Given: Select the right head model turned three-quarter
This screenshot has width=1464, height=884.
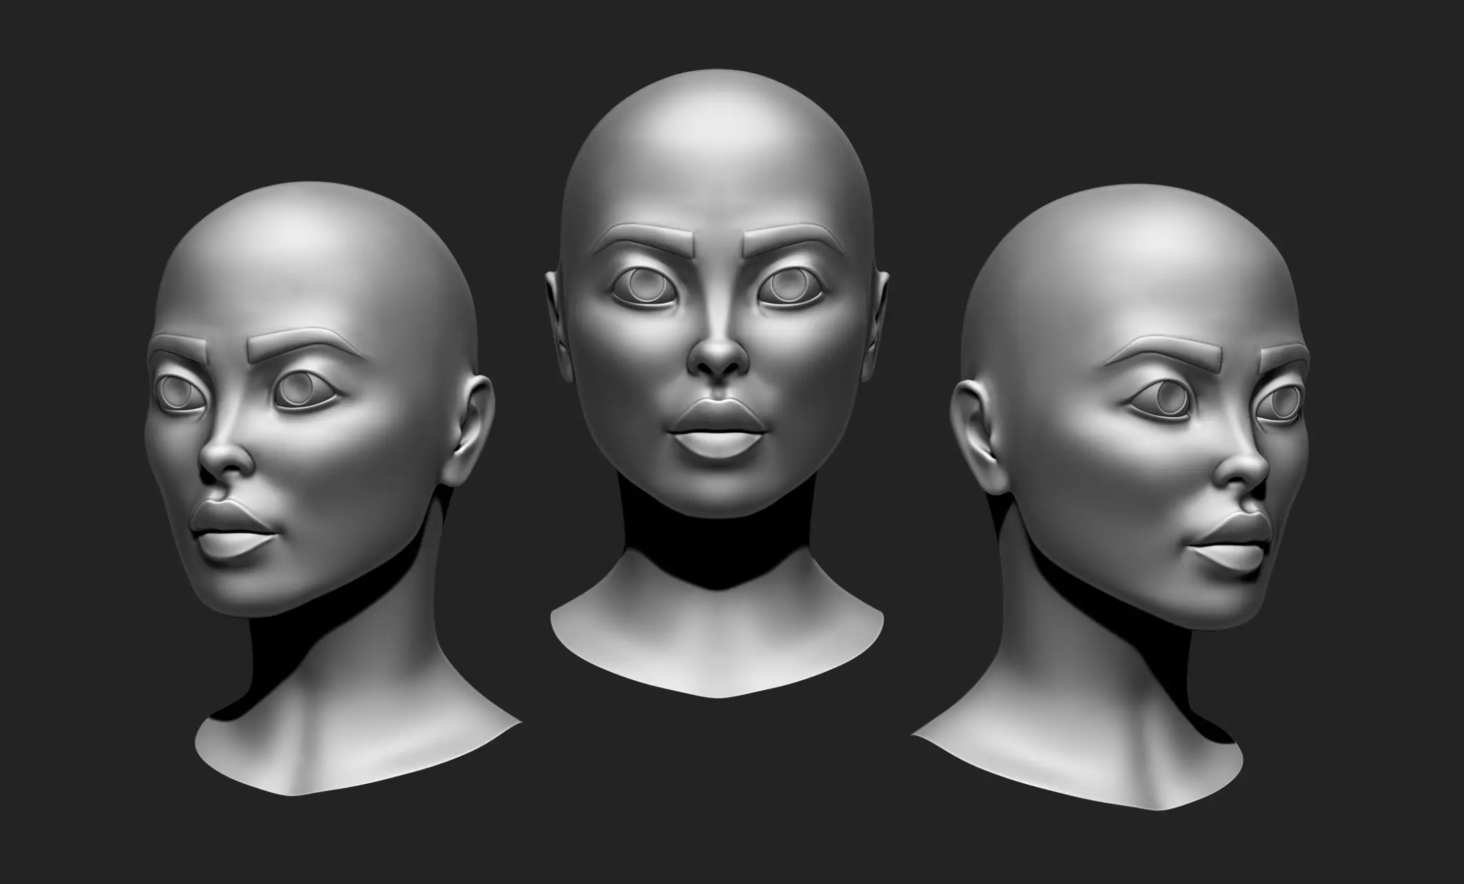Looking at the screenshot, I should [1112, 497].
